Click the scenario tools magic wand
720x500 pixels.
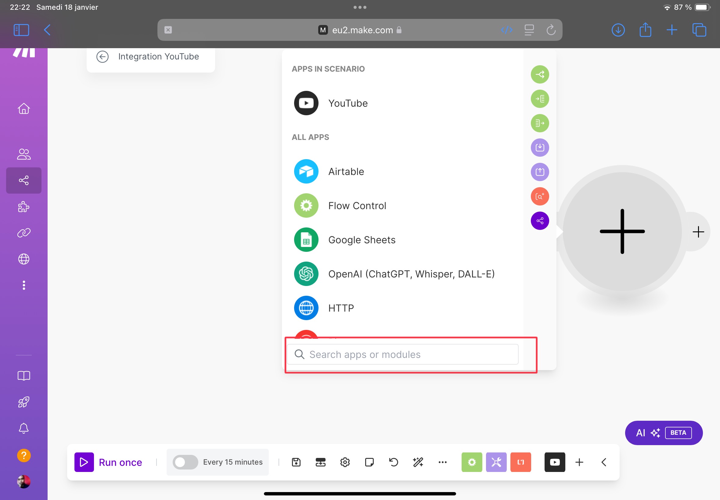pyautogui.click(x=418, y=462)
